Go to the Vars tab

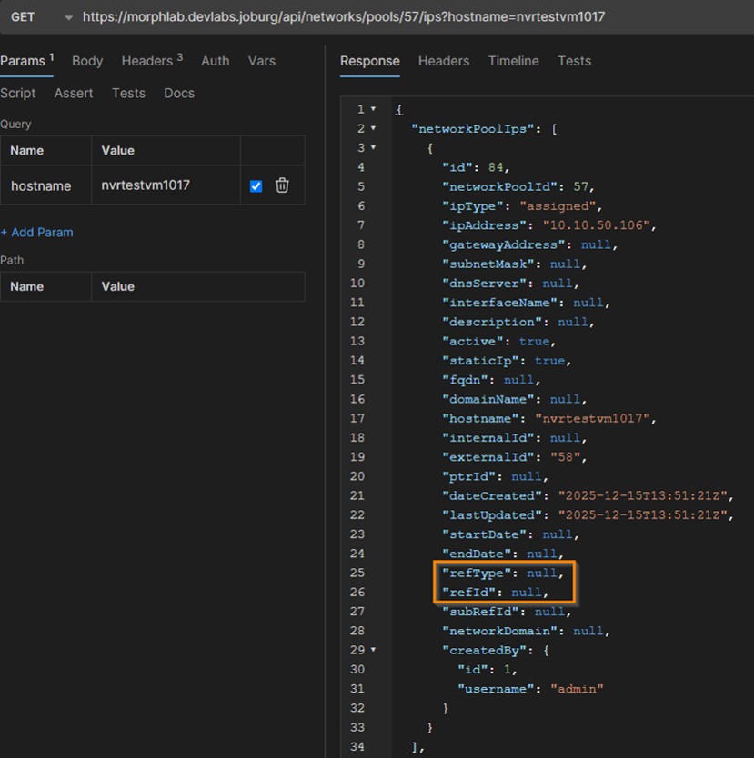(262, 61)
